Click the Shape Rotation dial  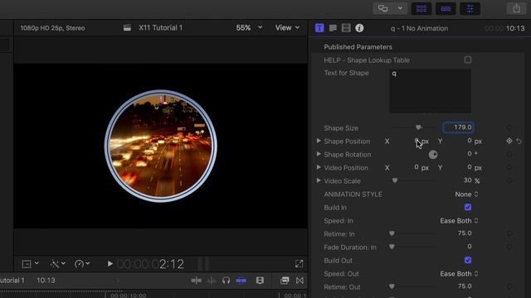pyautogui.click(x=433, y=155)
